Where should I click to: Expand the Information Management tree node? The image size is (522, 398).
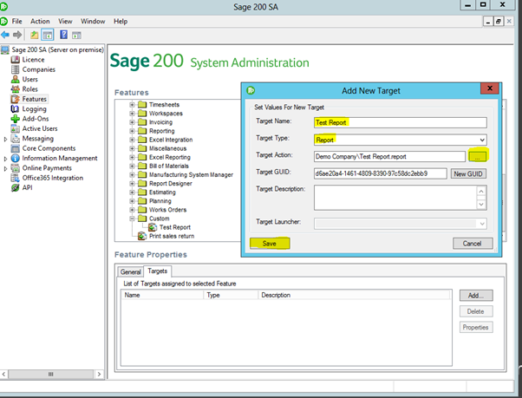(x=5, y=159)
